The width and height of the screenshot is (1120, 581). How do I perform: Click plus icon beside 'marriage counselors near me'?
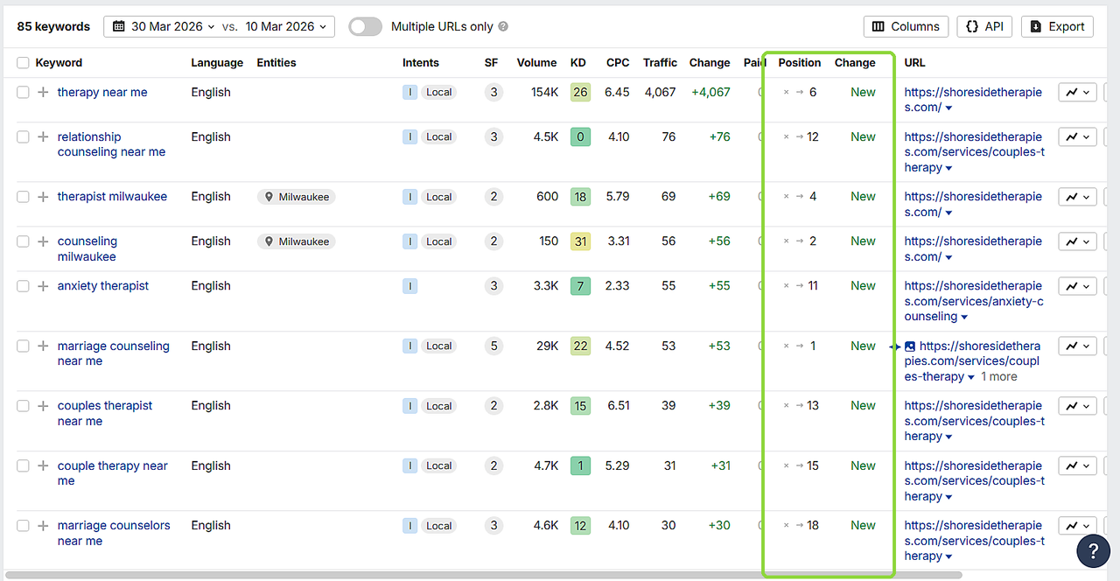click(x=43, y=526)
